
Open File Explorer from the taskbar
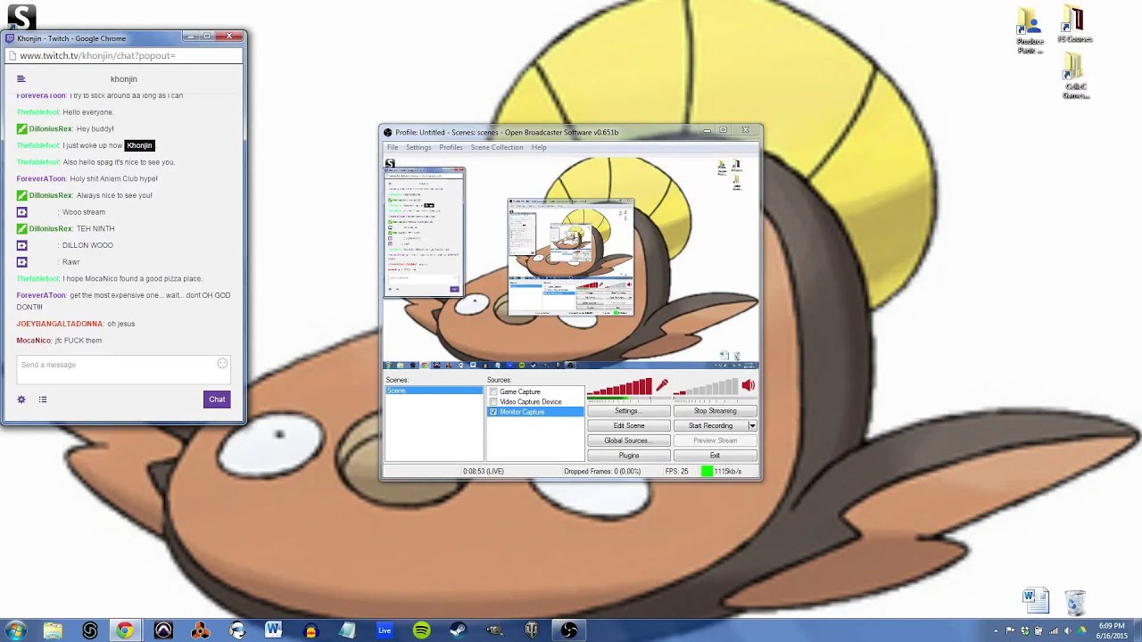[x=53, y=630]
